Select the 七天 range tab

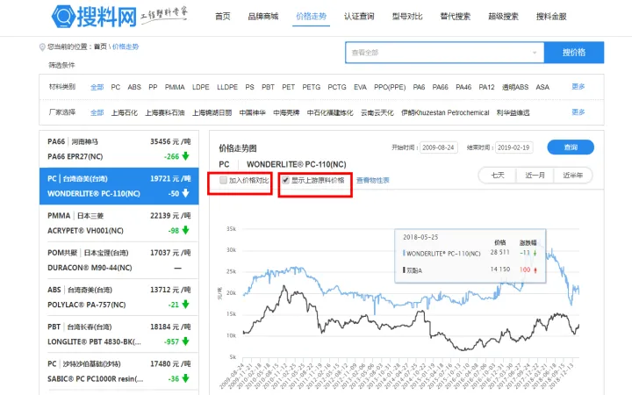click(x=498, y=176)
